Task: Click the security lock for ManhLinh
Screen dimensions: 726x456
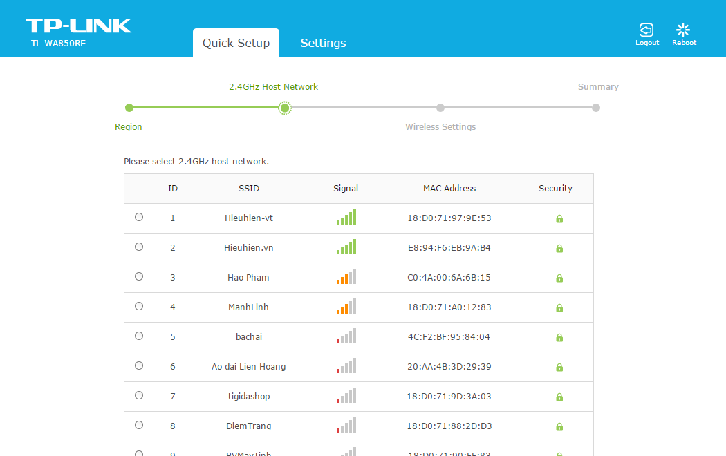Action: pyautogui.click(x=559, y=308)
